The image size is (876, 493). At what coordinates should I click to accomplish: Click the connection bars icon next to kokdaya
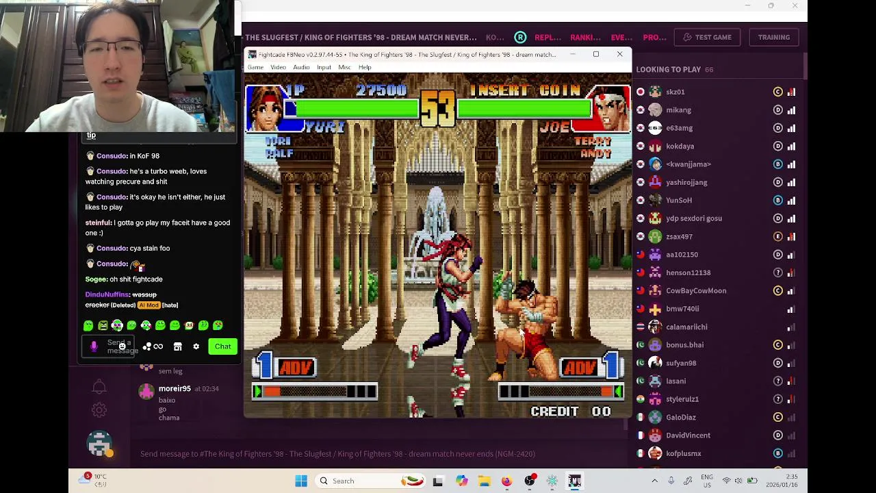click(791, 146)
